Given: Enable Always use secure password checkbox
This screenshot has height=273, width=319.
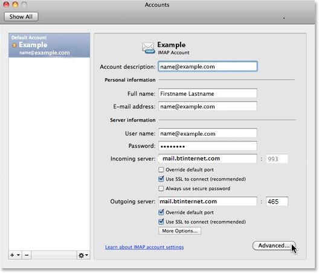Looking at the screenshot, I should [161, 188].
